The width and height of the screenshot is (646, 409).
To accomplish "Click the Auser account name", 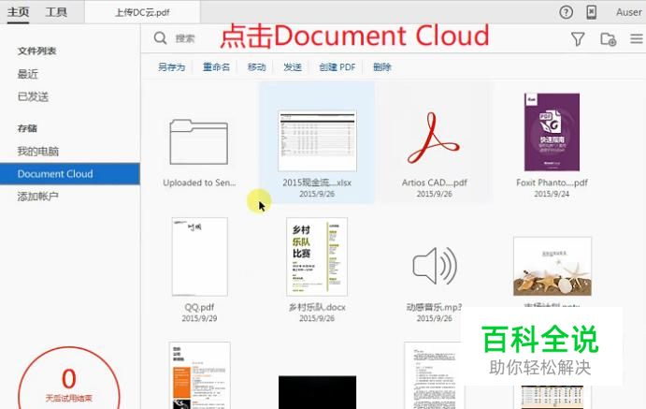I will 628,12.
